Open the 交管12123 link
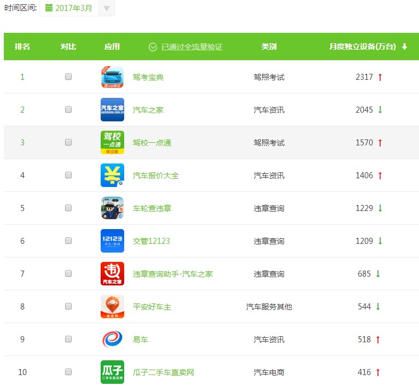The width and height of the screenshot is (419, 386). pyautogui.click(x=152, y=241)
